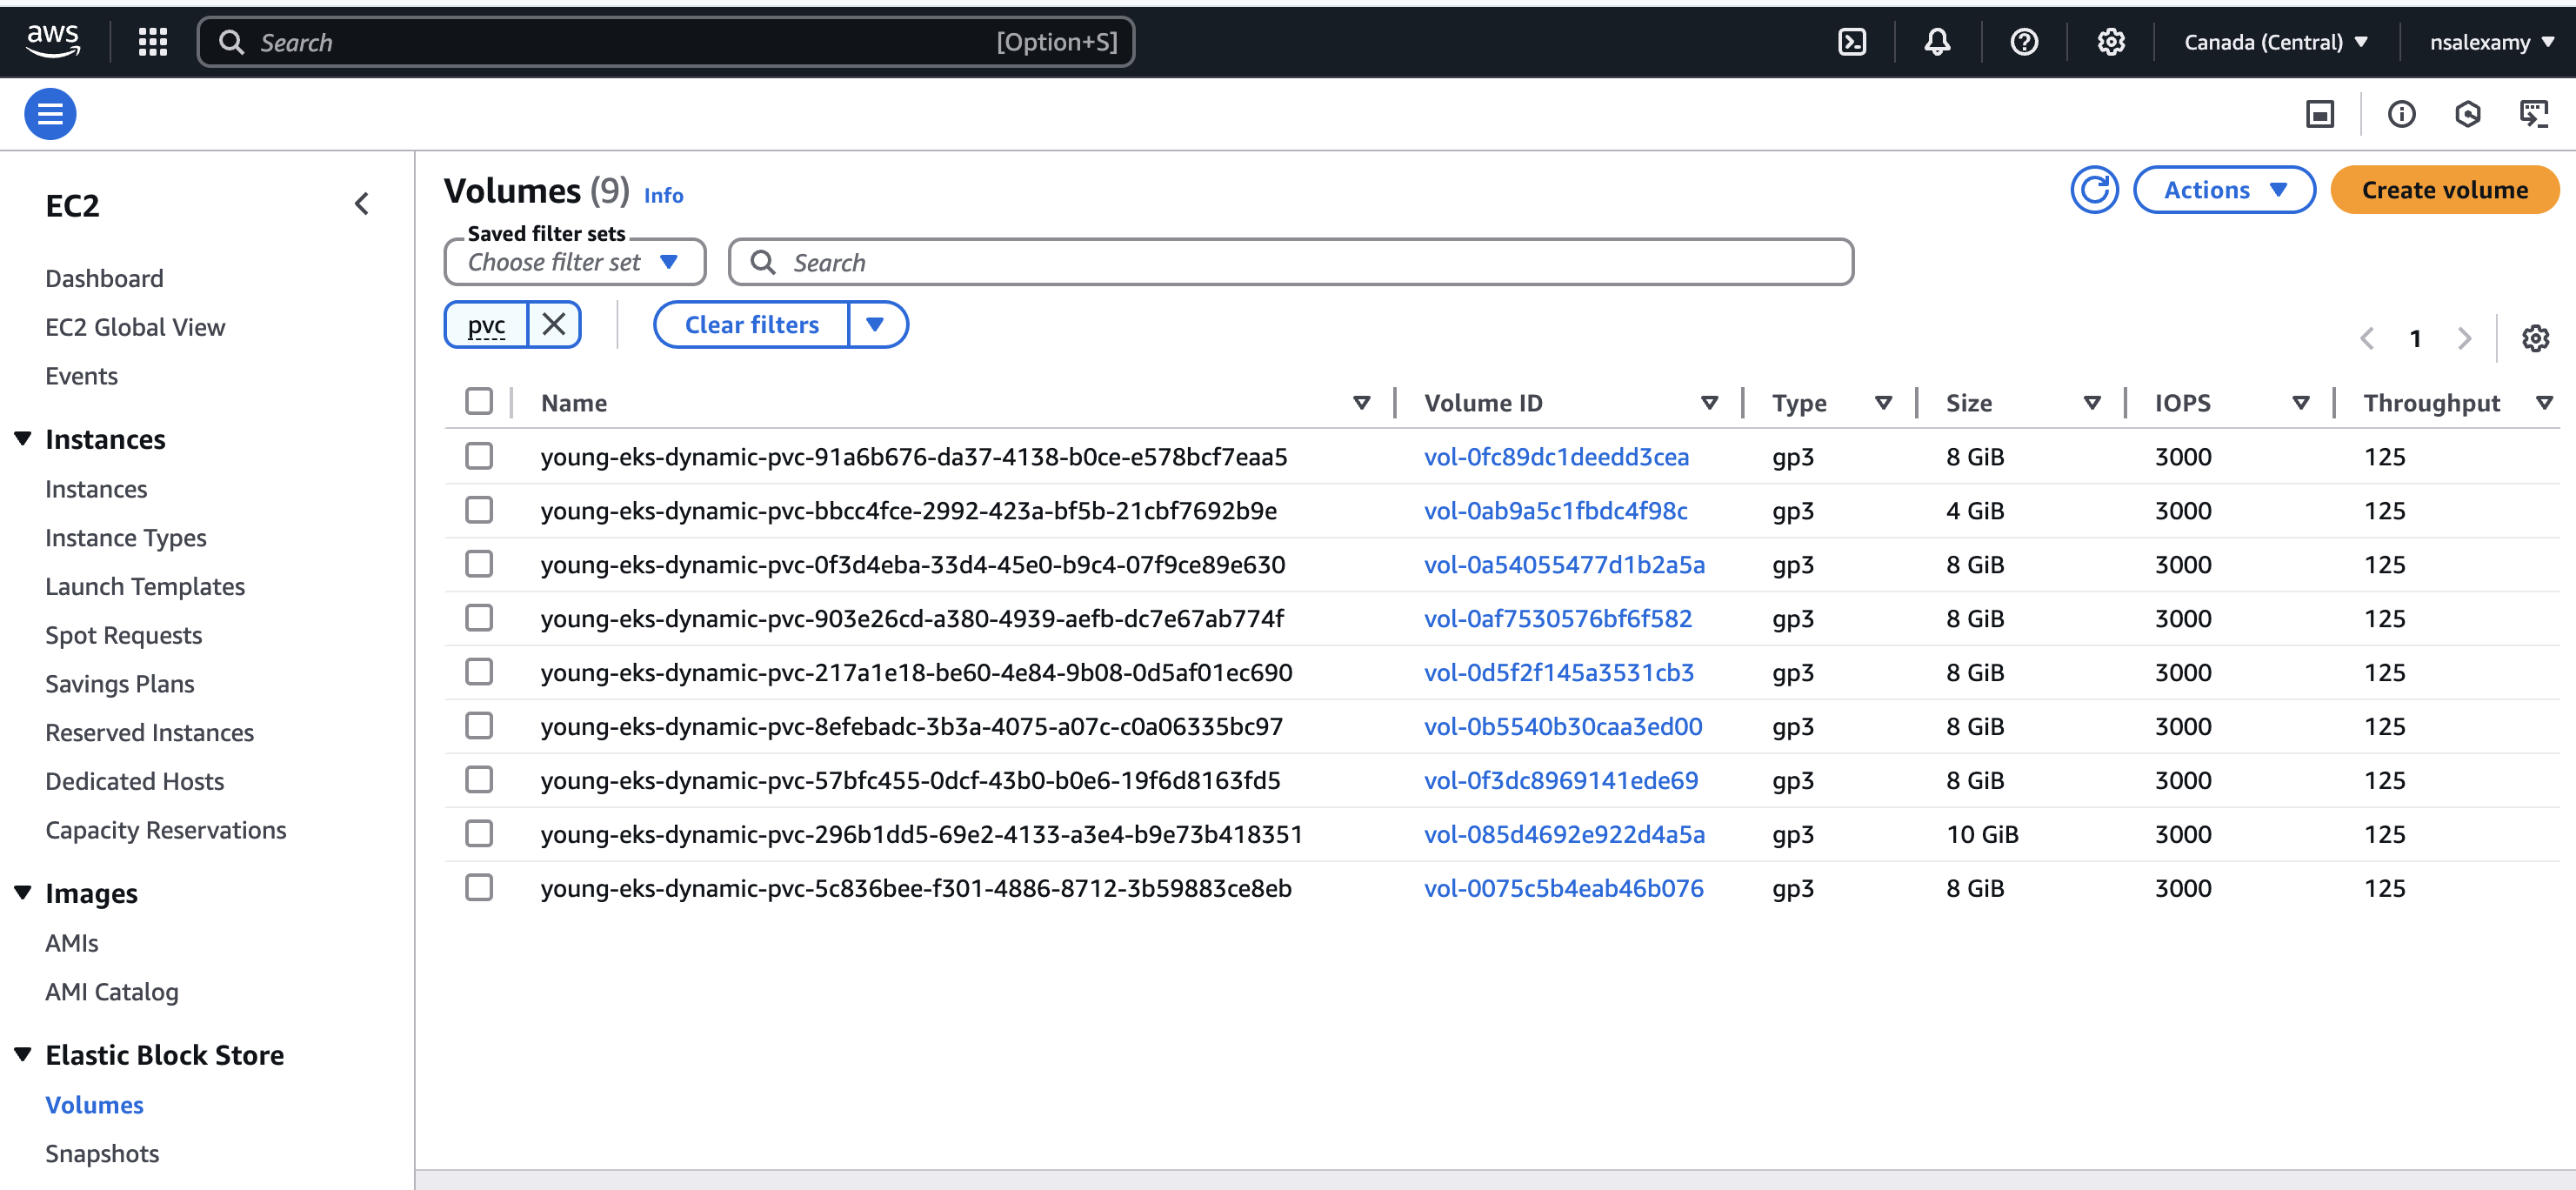Screen dimensions: 2576x1190
Task: Sort by the Name column arrow
Action: tap(1361, 402)
